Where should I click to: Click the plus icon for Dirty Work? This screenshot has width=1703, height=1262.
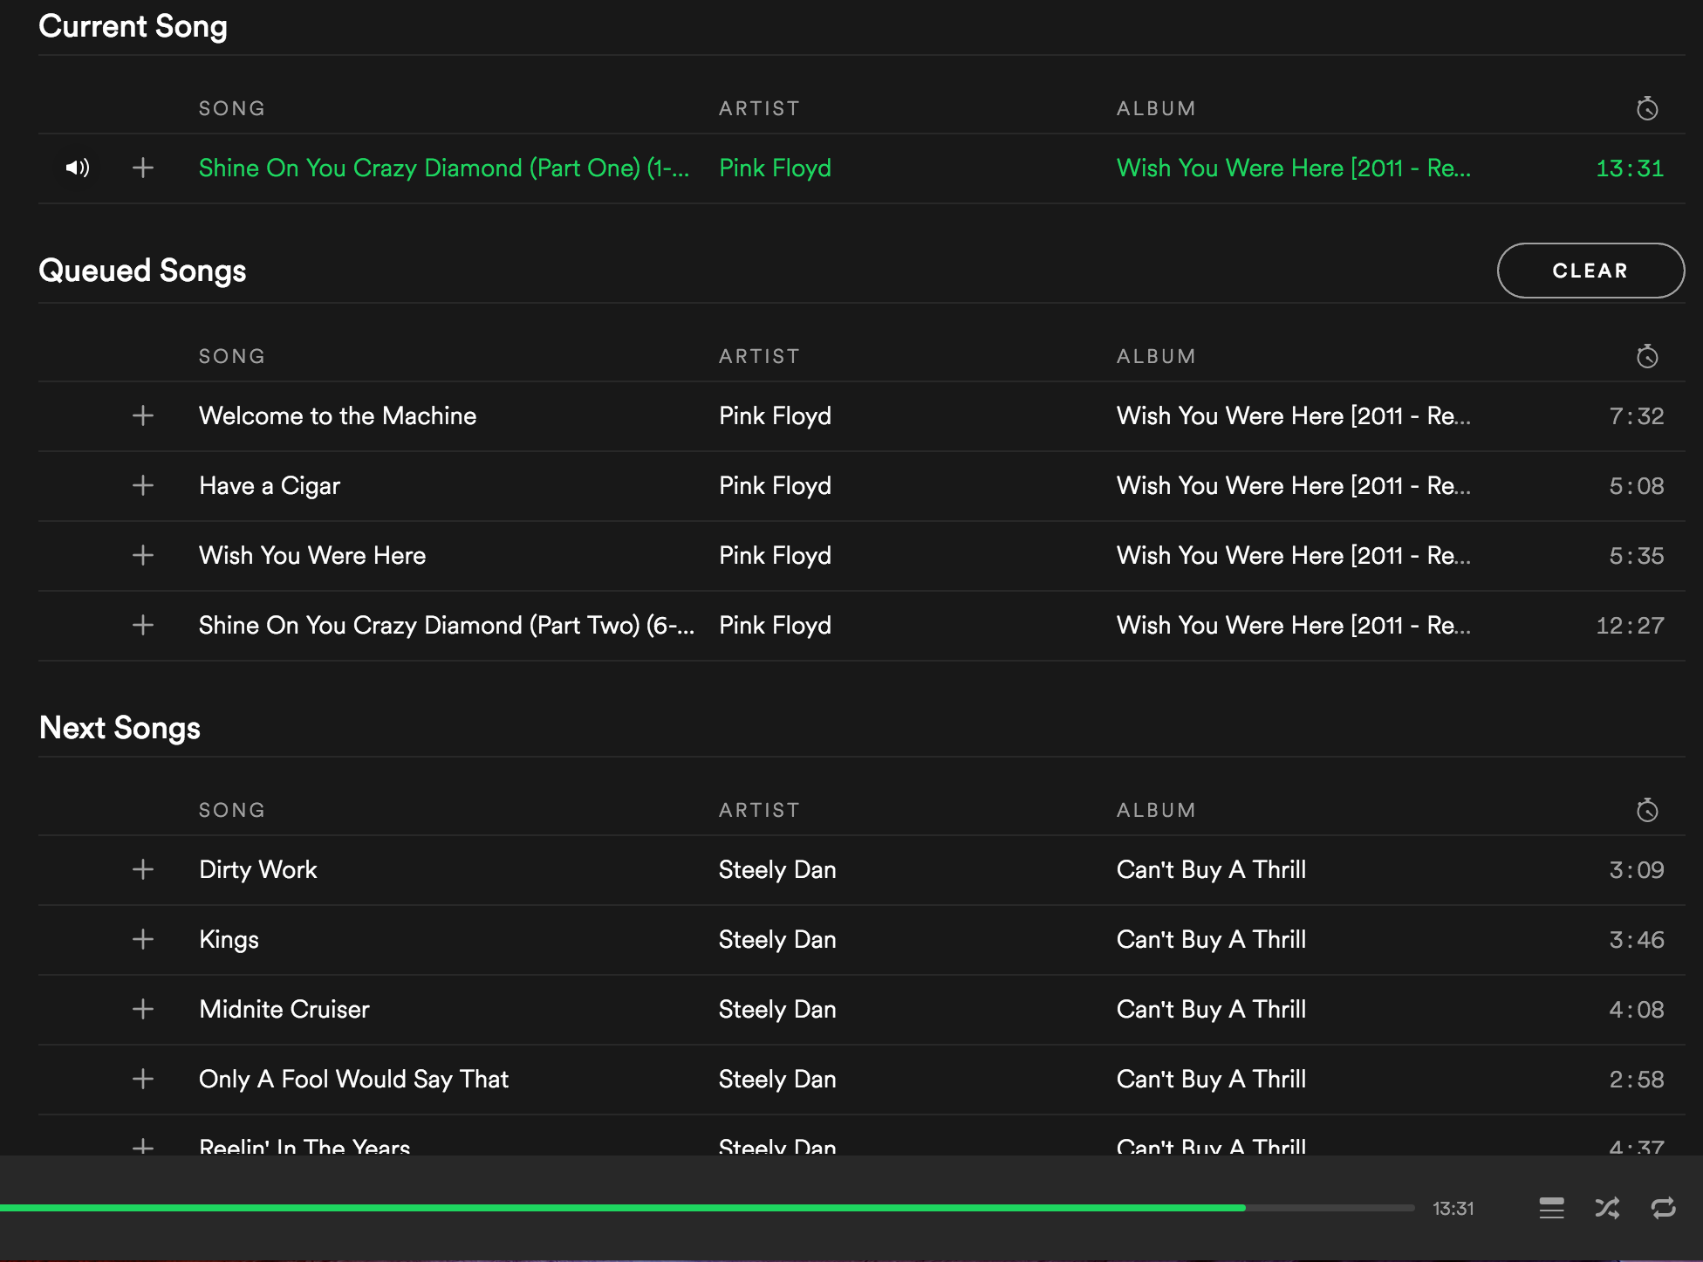[x=143, y=869]
